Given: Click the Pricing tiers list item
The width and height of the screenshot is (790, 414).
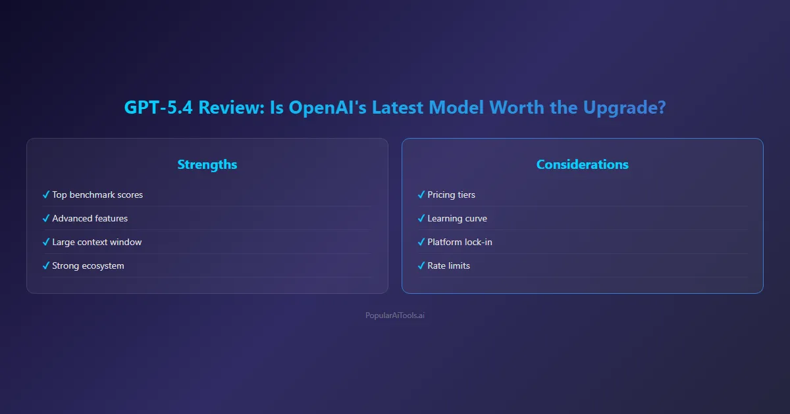Looking at the screenshot, I should click(451, 195).
